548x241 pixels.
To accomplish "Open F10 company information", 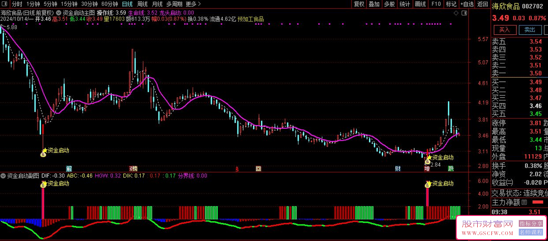I will 436,4.
